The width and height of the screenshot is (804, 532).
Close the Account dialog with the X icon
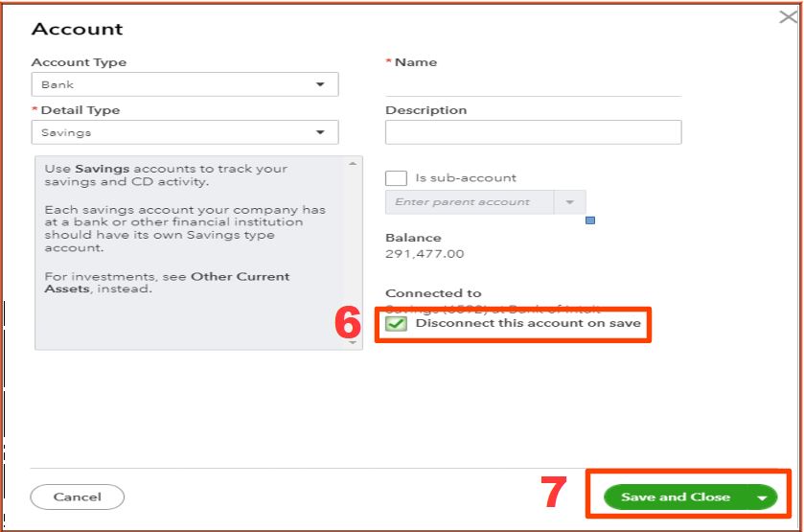click(788, 17)
